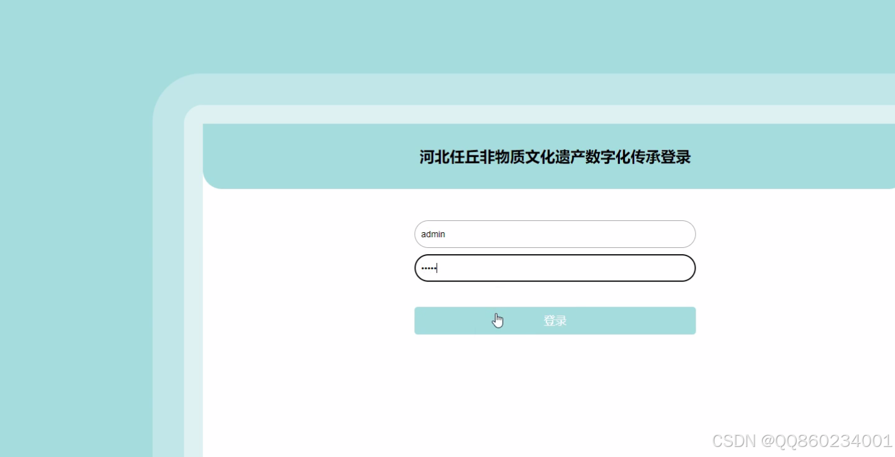Select the text admin inside the username field
This screenshot has width=895, height=457.
tap(432, 234)
